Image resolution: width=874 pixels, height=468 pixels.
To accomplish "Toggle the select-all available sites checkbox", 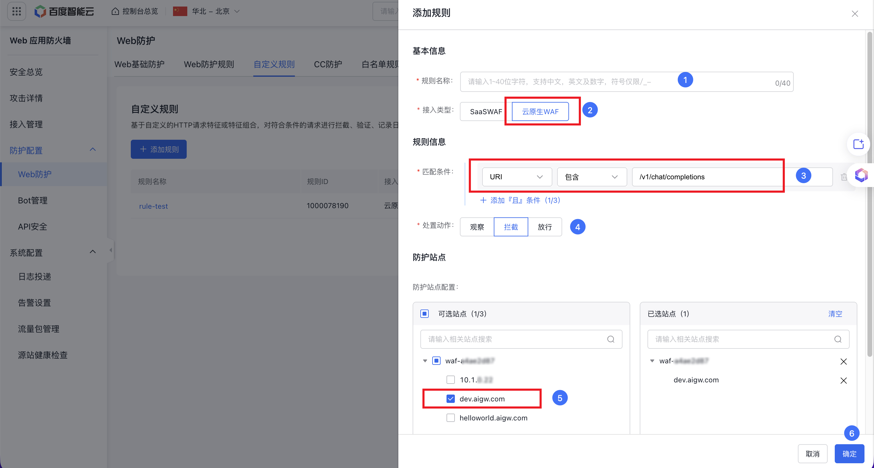I will point(425,314).
